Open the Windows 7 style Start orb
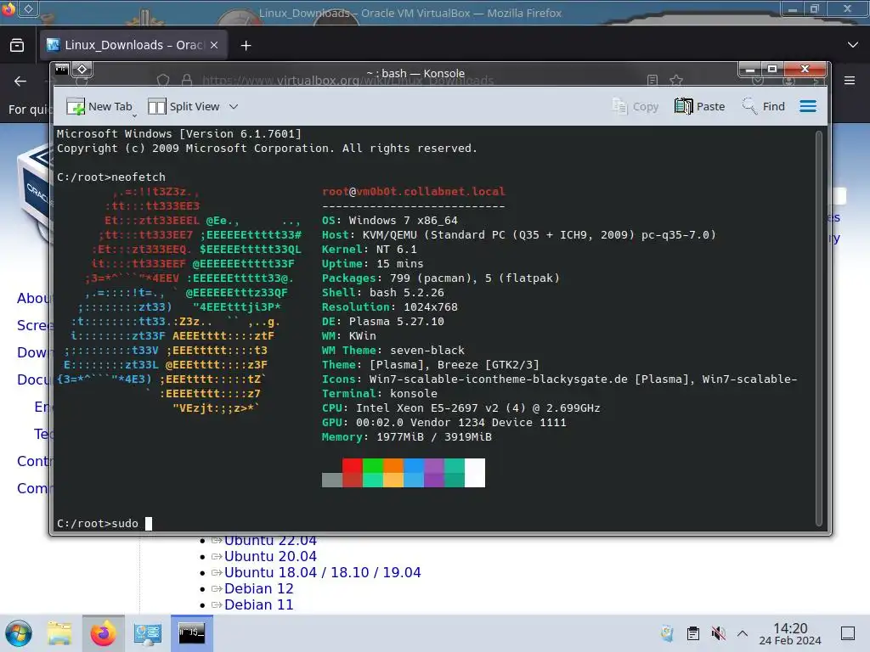This screenshot has height=652, width=870. [19, 633]
